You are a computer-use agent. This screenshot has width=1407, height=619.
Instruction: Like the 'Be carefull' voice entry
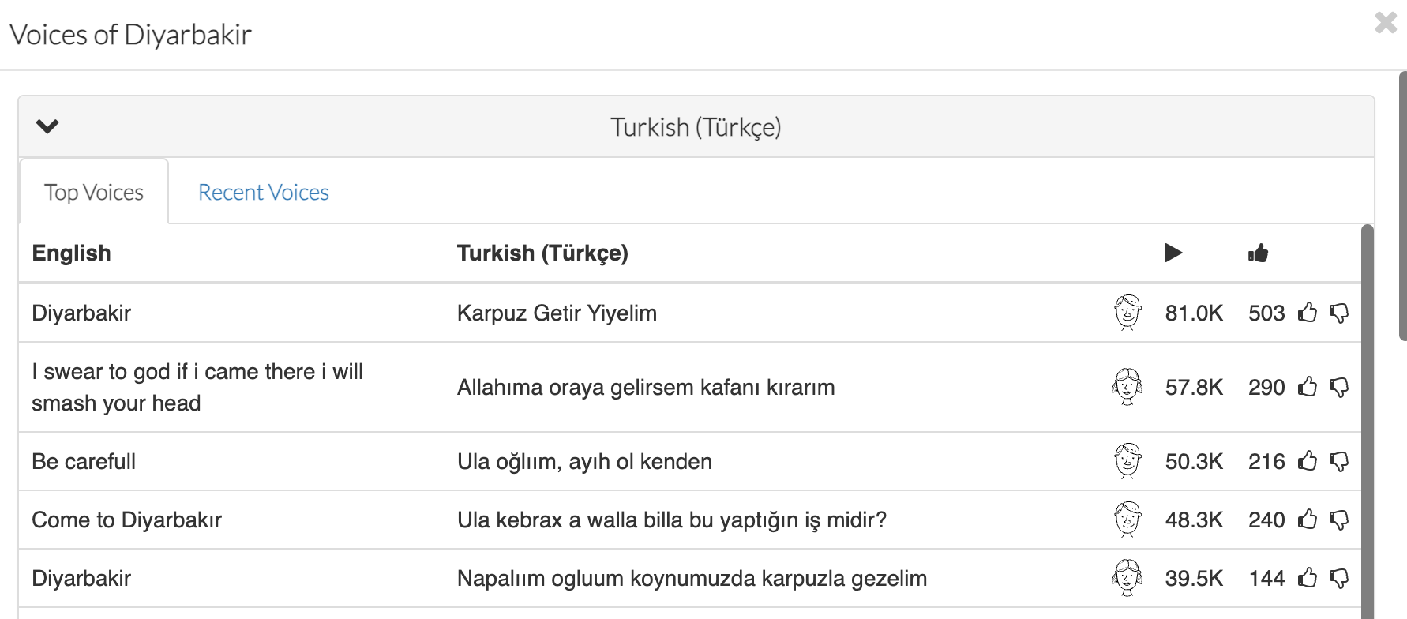click(1308, 461)
